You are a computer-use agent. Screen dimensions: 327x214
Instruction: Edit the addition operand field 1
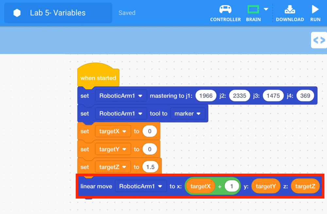232,186
